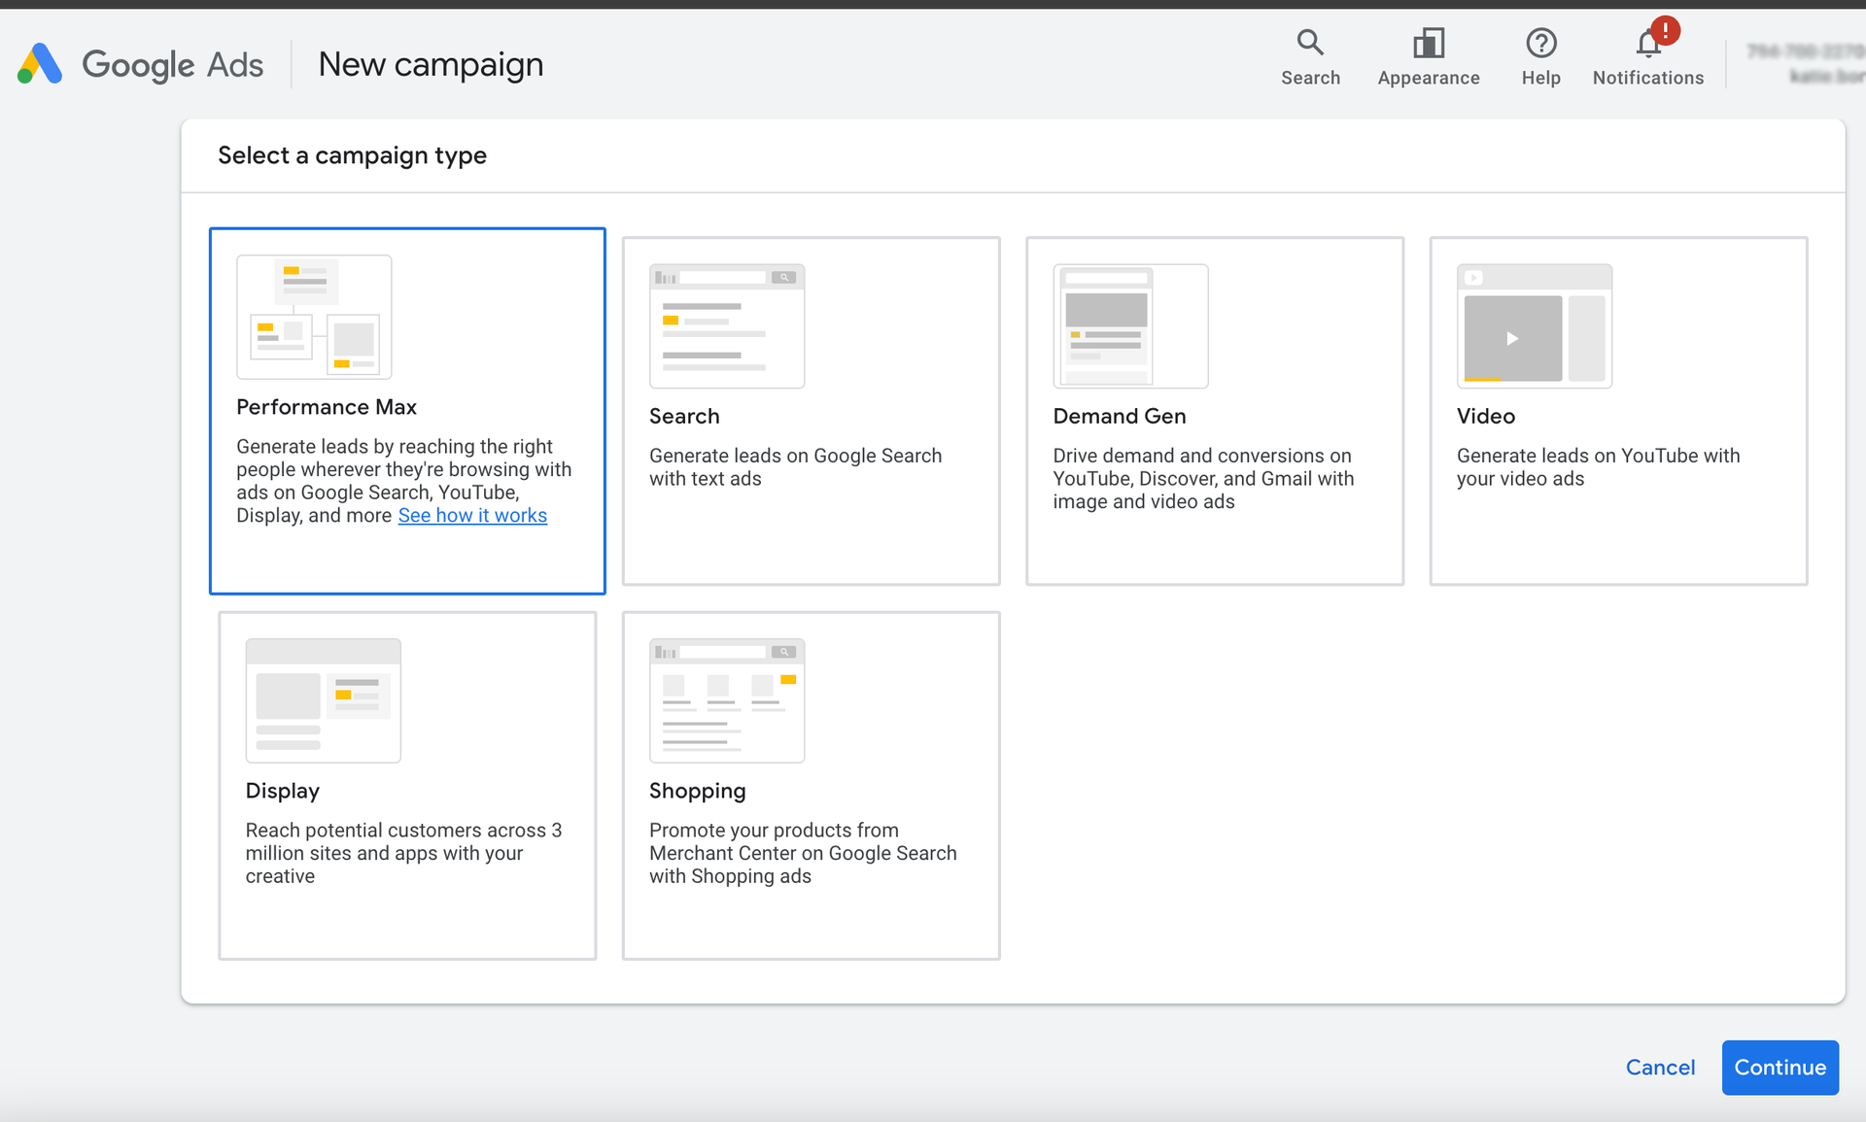The height and width of the screenshot is (1122, 1866).
Task: Click the 'New campaign' page title
Action: 431,64
